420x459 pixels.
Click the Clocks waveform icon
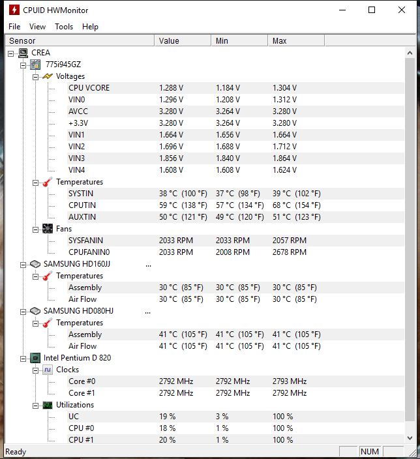(48, 370)
